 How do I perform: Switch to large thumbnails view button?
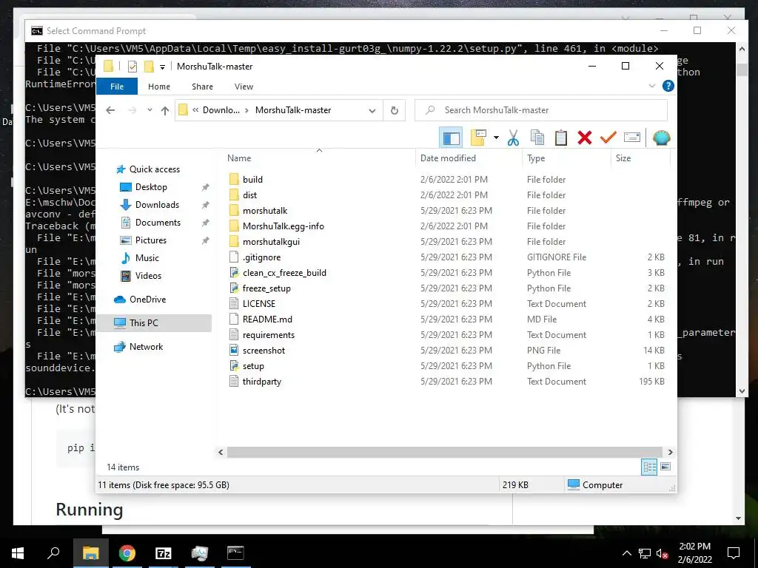(665, 467)
